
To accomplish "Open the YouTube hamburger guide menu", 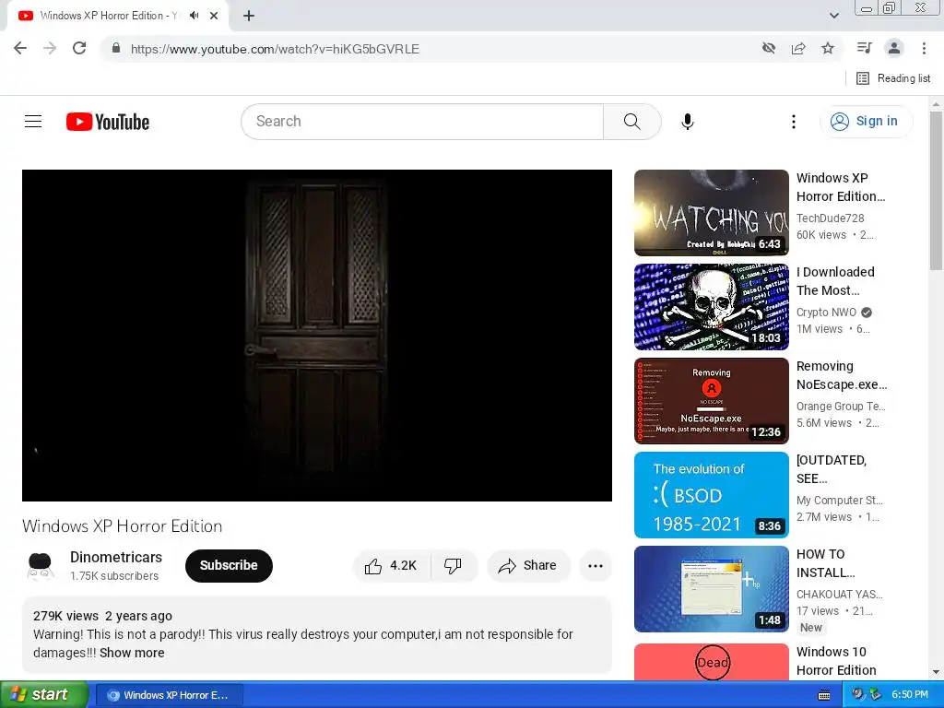I will pyautogui.click(x=33, y=122).
